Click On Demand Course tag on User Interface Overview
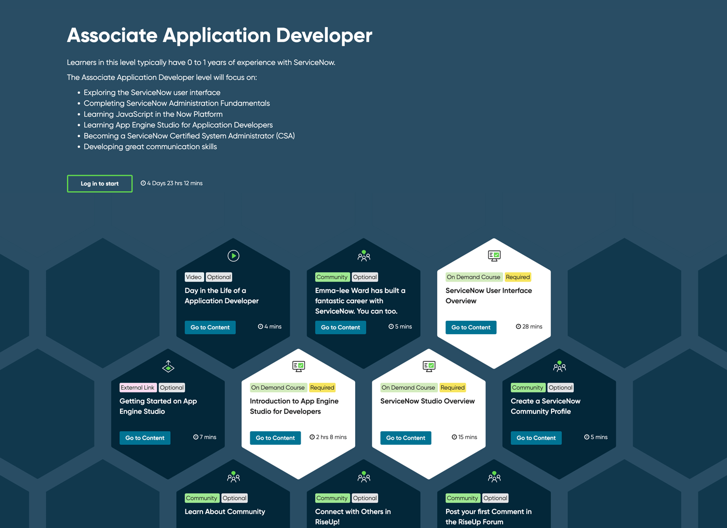The image size is (727, 528). [474, 277]
